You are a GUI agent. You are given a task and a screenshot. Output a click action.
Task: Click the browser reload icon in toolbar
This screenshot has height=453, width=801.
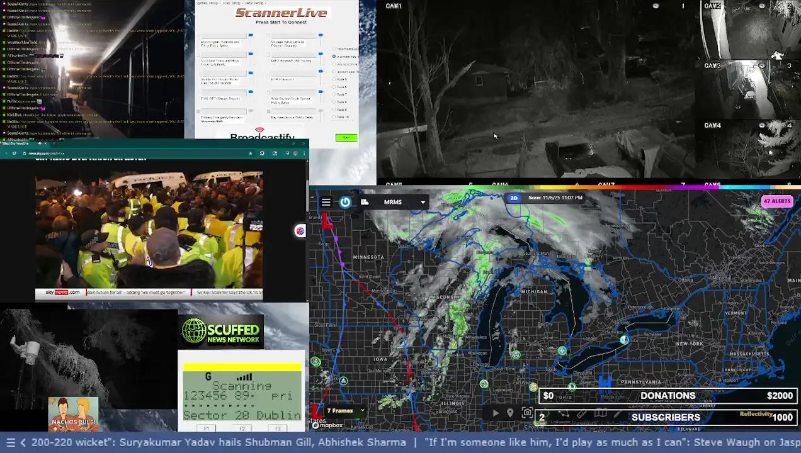tap(14, 154)
